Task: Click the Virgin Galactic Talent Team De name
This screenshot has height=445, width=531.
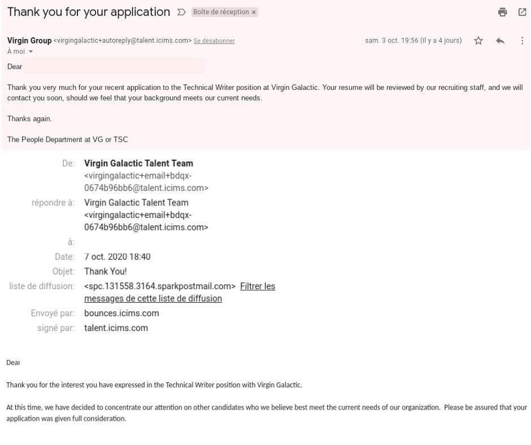Action: tap(138, 163)
